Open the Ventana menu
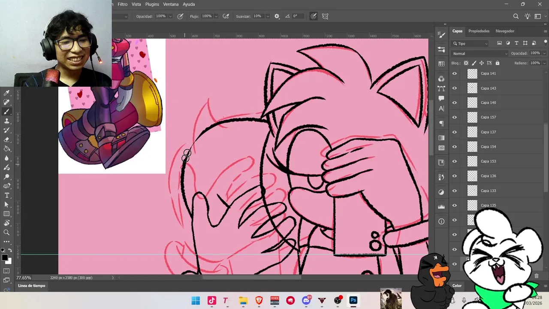Screen dimensions: 549x309 tap(171, 4)
